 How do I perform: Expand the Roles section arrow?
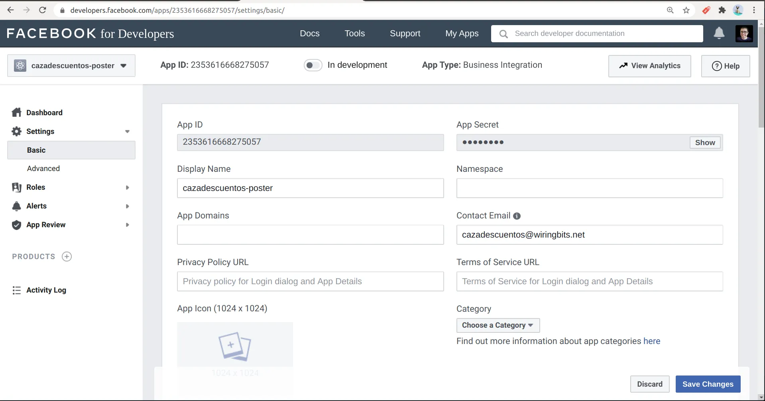tap(127, 187)
